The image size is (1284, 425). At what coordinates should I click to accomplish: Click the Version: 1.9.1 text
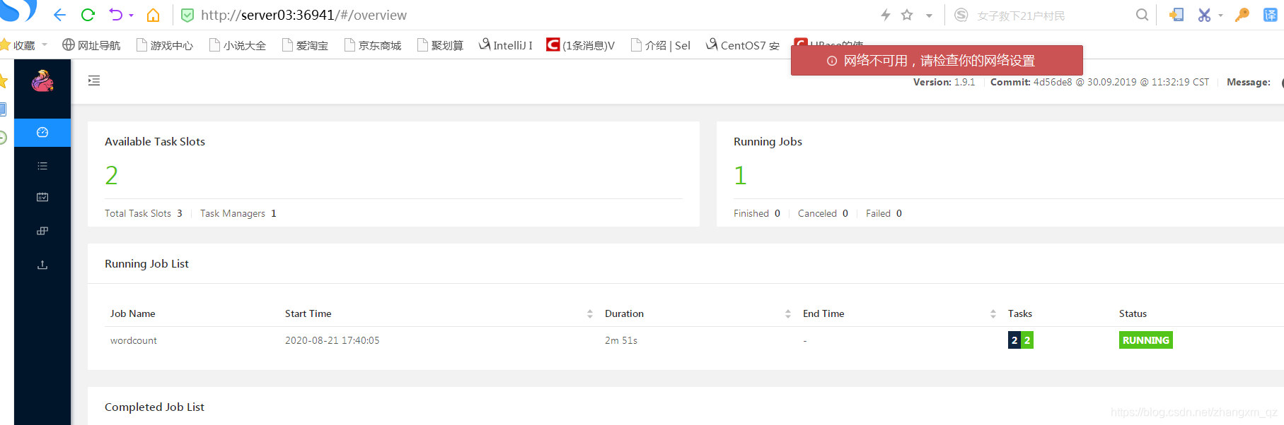coord(944,82)
